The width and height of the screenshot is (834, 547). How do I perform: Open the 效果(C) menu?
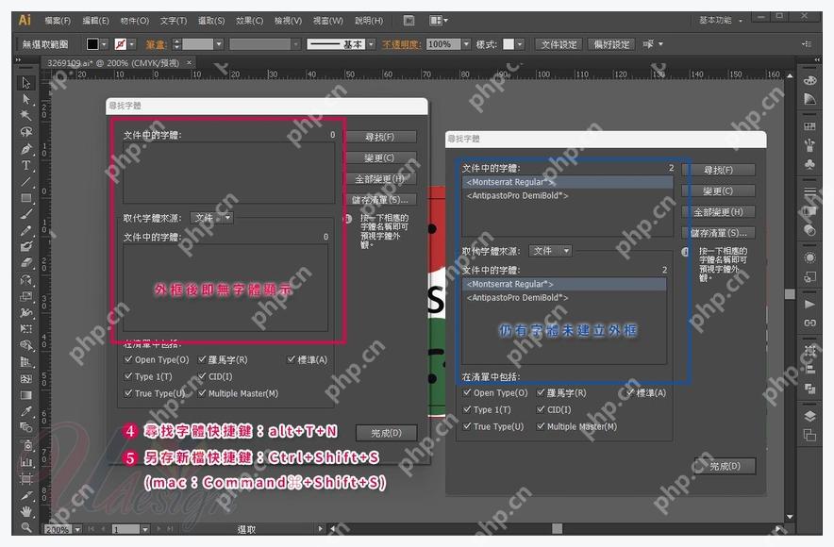click(x=249, y=21)
